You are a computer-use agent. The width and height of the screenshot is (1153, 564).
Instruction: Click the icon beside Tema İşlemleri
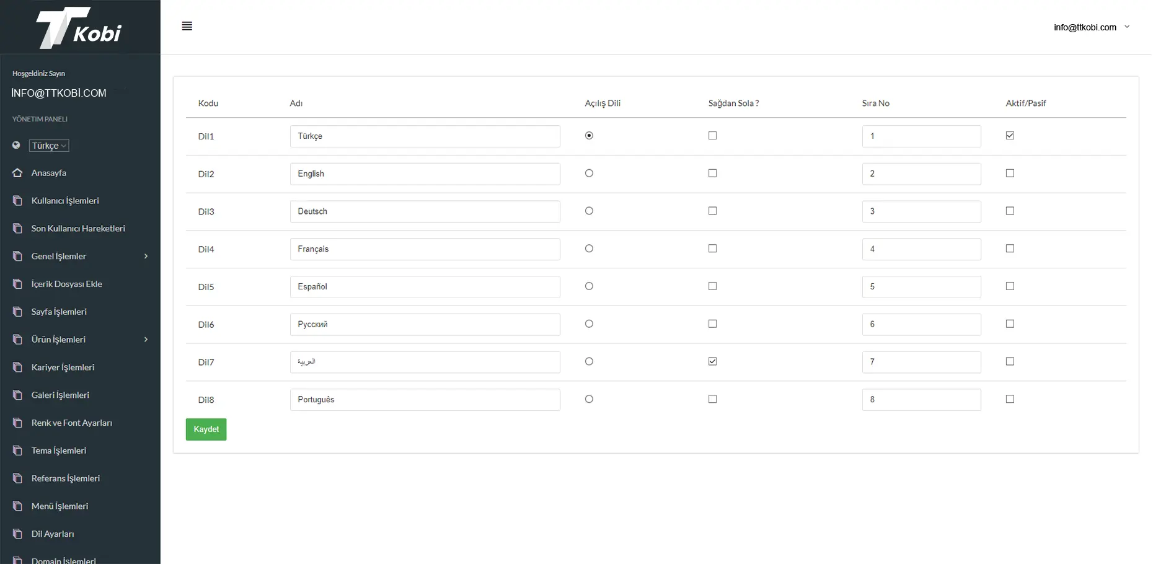(17, 451)
